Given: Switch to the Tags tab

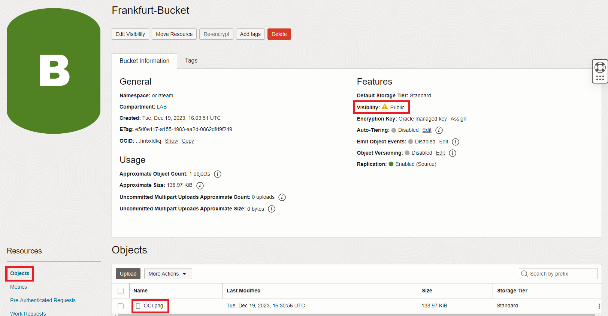Looking at the screenshot, I should [x=191, y=61].
